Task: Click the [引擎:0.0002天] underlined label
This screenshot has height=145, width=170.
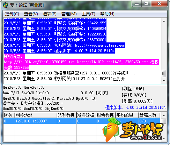Action: click(137, 101)
